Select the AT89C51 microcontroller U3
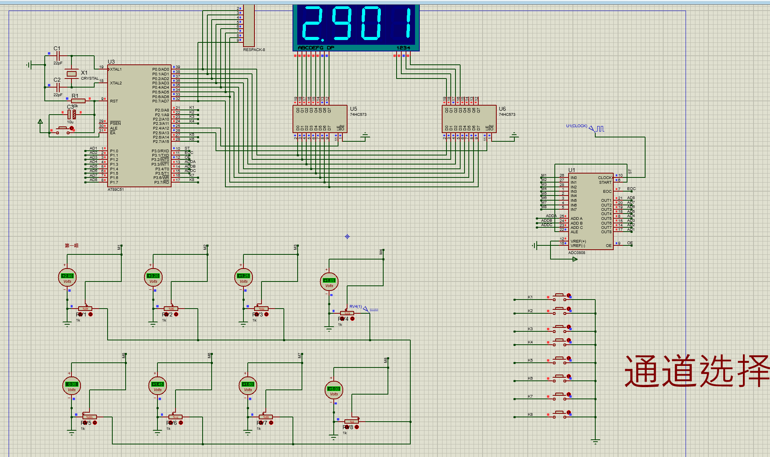770x457 pixels. click(139, 126)
